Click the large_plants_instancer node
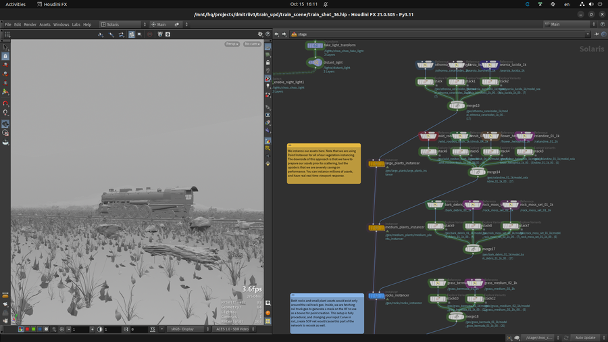Screen dimensions: 608x342 coord(376,164)
